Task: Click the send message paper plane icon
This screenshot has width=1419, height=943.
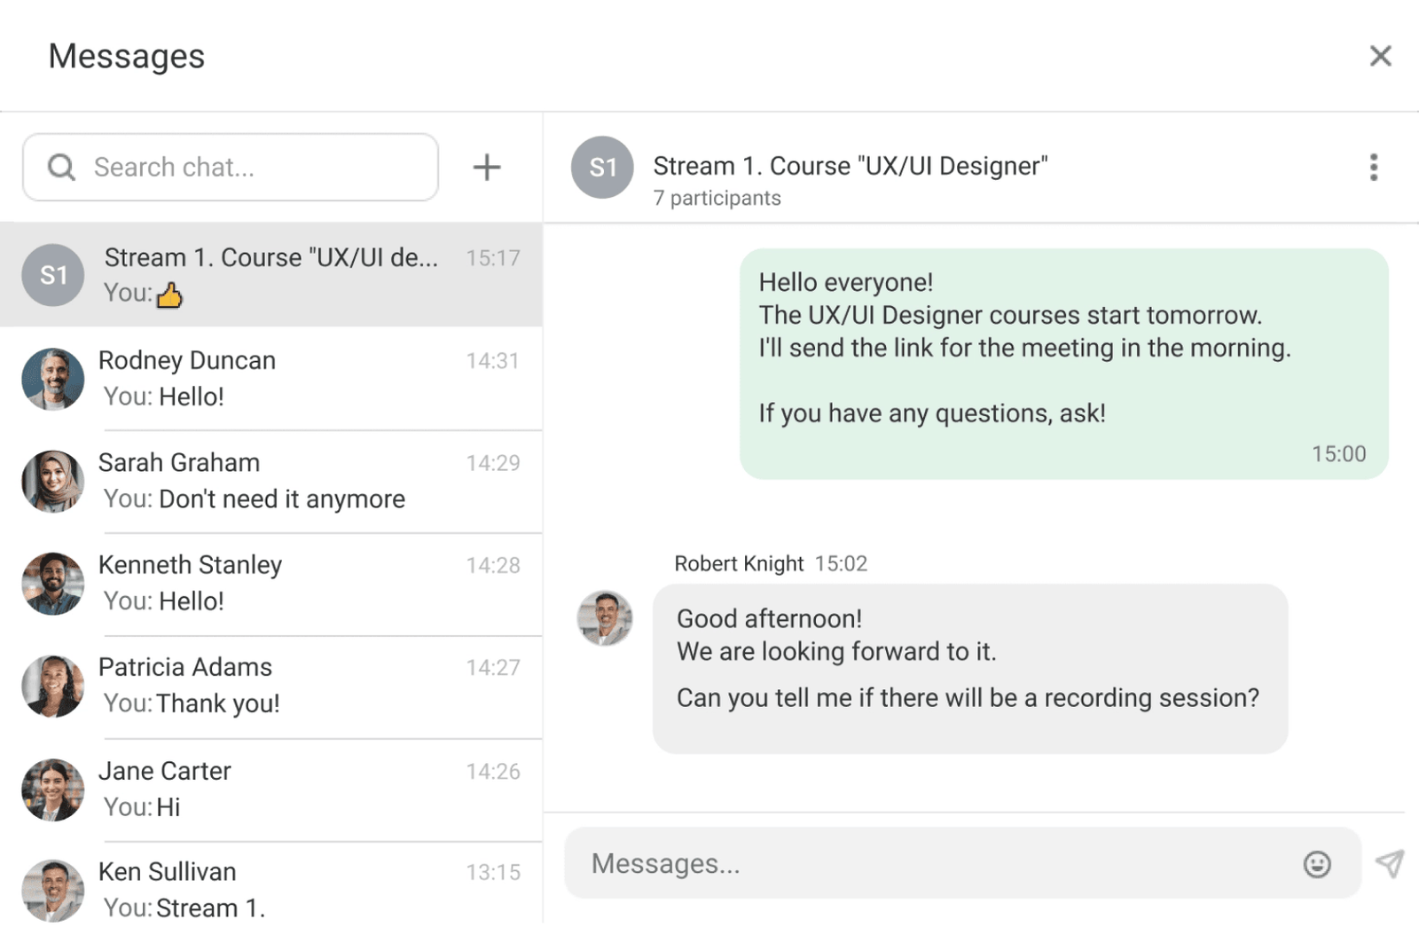Action: 1390,863
